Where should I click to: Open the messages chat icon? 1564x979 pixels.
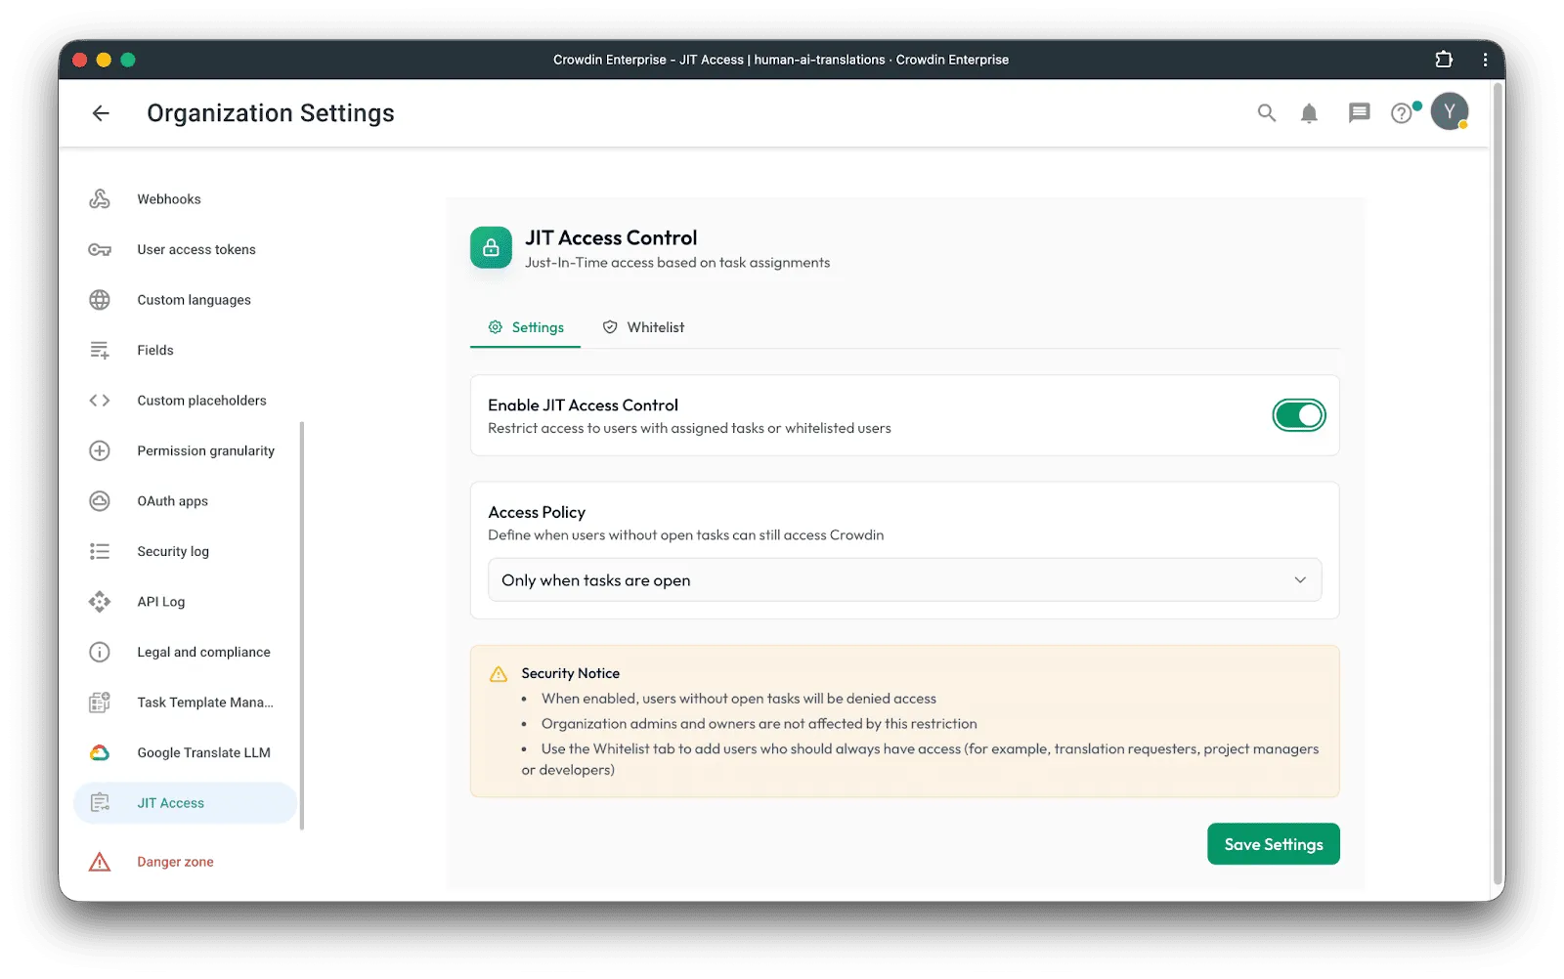pyautogui.click(x=1359, y=113)
